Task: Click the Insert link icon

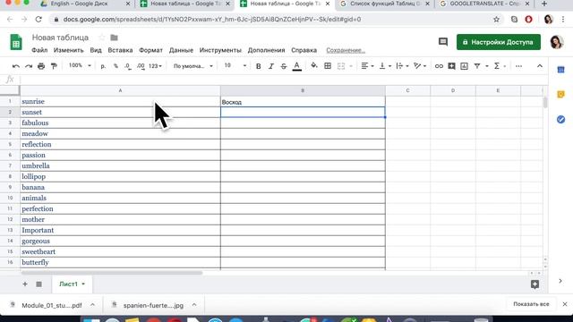Action: click(439, 66)
